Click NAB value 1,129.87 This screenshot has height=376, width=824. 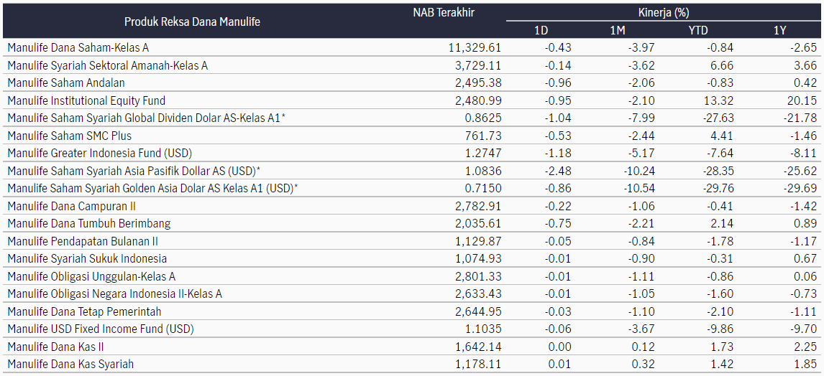477,241
